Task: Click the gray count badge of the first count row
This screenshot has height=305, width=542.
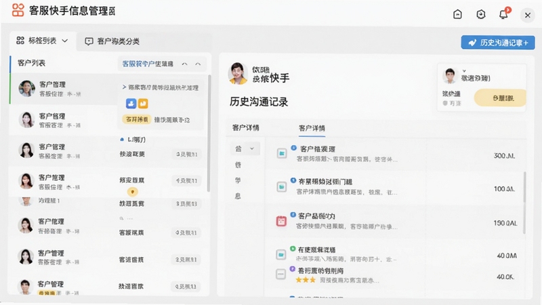Action: 187,155
